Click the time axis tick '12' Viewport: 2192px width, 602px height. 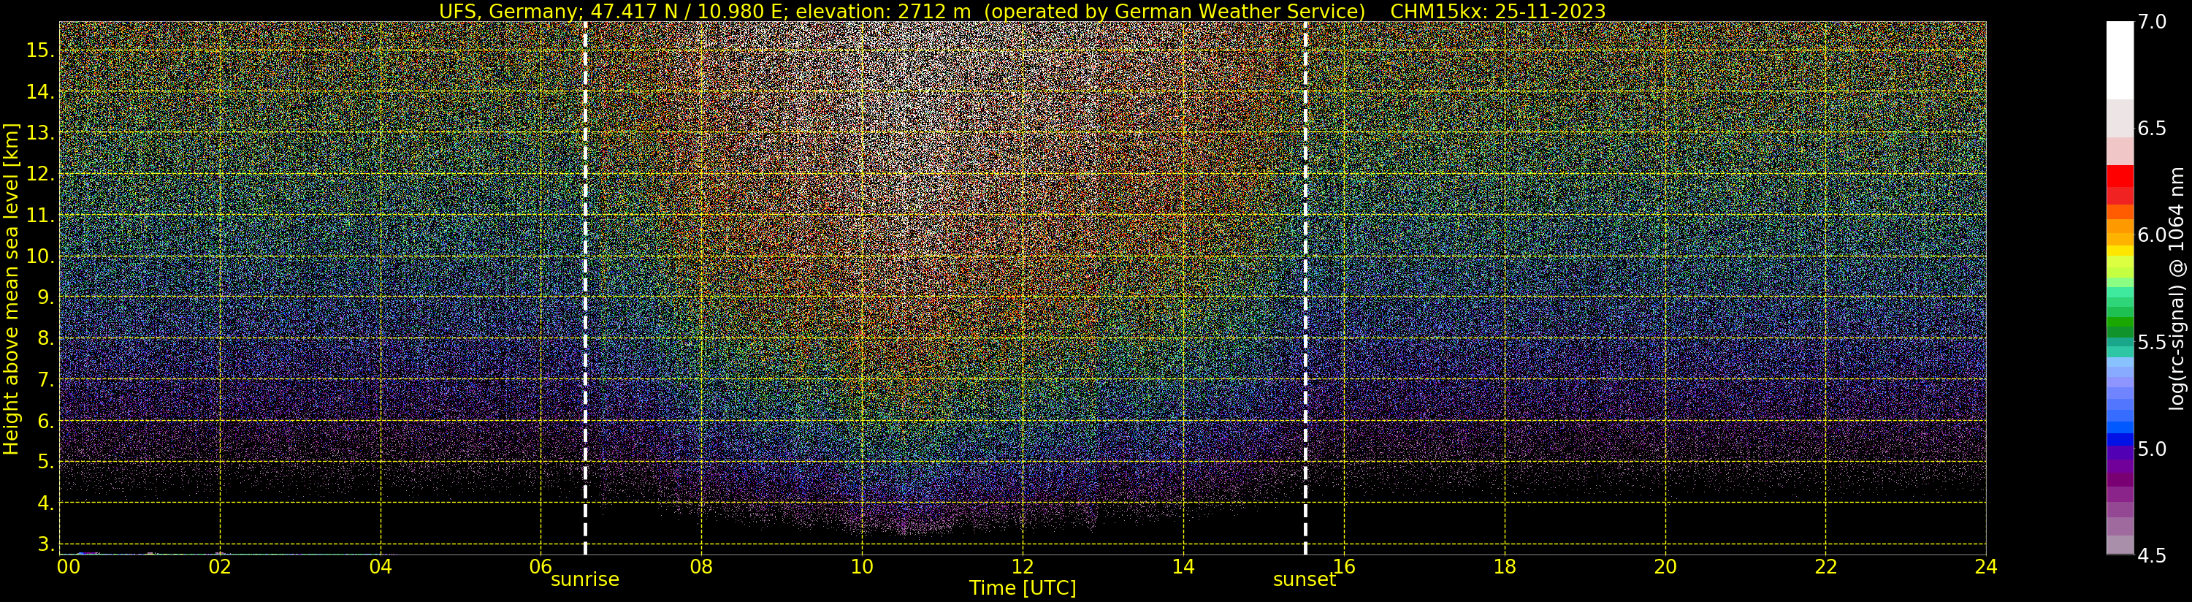click(x=1023, y=566)
